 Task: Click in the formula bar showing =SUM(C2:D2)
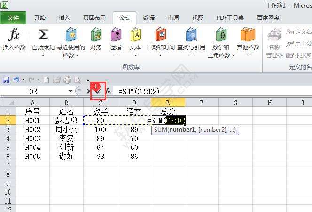(212, 91)
